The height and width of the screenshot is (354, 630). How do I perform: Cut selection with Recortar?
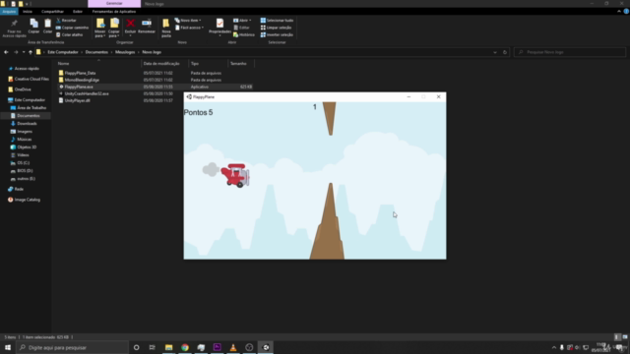(x=66, y=20)
